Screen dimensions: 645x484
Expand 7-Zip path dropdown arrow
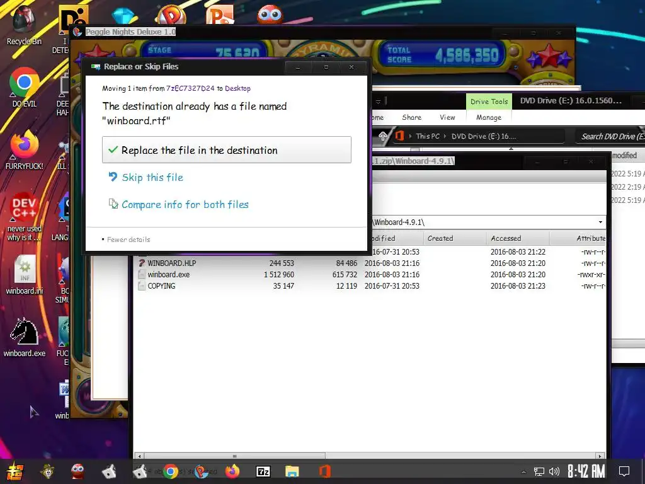click(600, 222)
